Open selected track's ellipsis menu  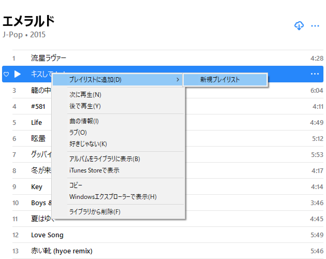point(315,74)
